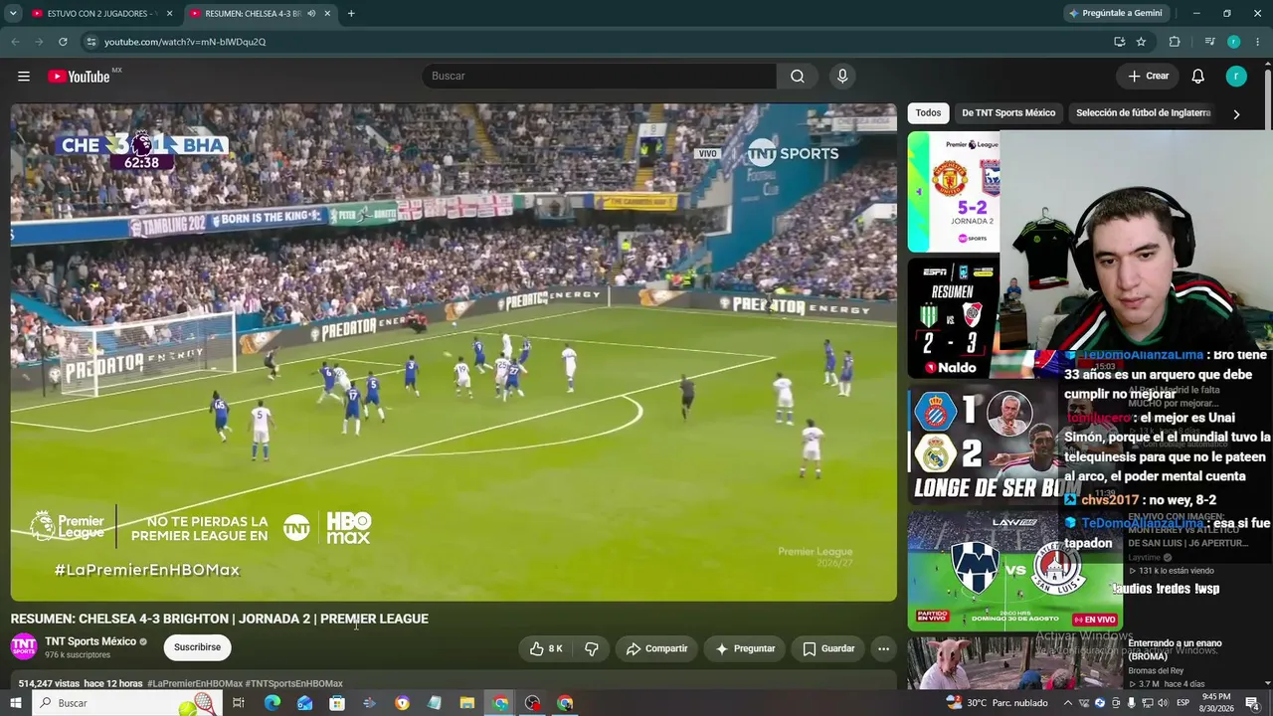Switch the ESP input language indicator

(x=1182, y=703)
